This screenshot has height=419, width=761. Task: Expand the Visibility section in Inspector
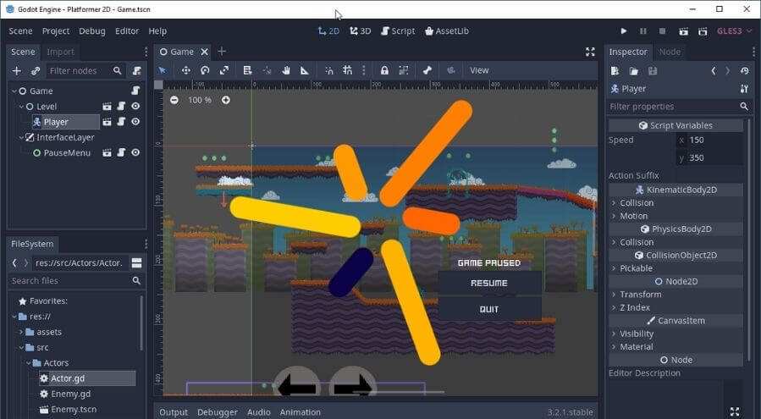pyautogui.click(x=636, y=334)
